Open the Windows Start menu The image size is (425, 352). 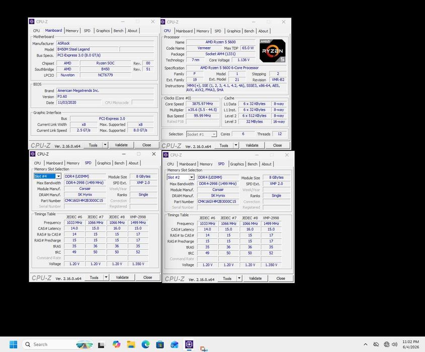point(13,344)
